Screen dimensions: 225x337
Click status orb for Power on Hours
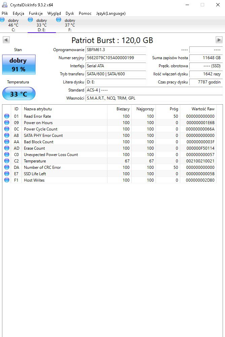click(7, 122)
